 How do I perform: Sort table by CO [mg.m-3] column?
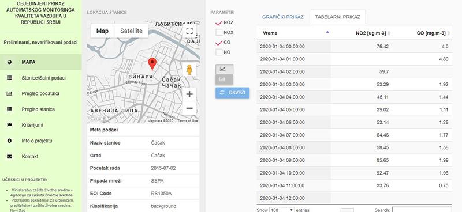(x=433, y=33)
